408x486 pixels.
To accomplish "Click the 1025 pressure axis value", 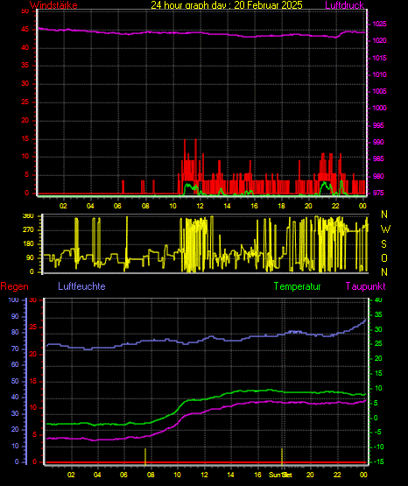I will click(x=379, y=24).
